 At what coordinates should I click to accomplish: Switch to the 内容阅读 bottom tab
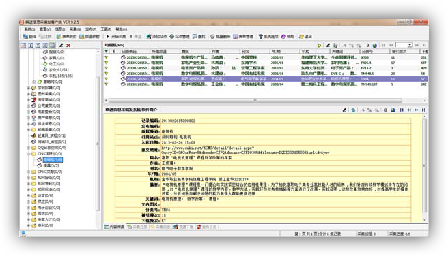[115, 227]
